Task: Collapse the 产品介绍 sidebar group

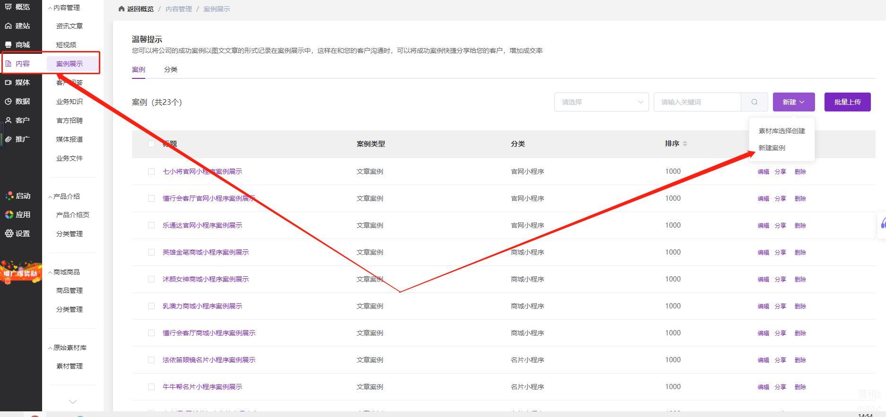Action: tap(50, 196)
